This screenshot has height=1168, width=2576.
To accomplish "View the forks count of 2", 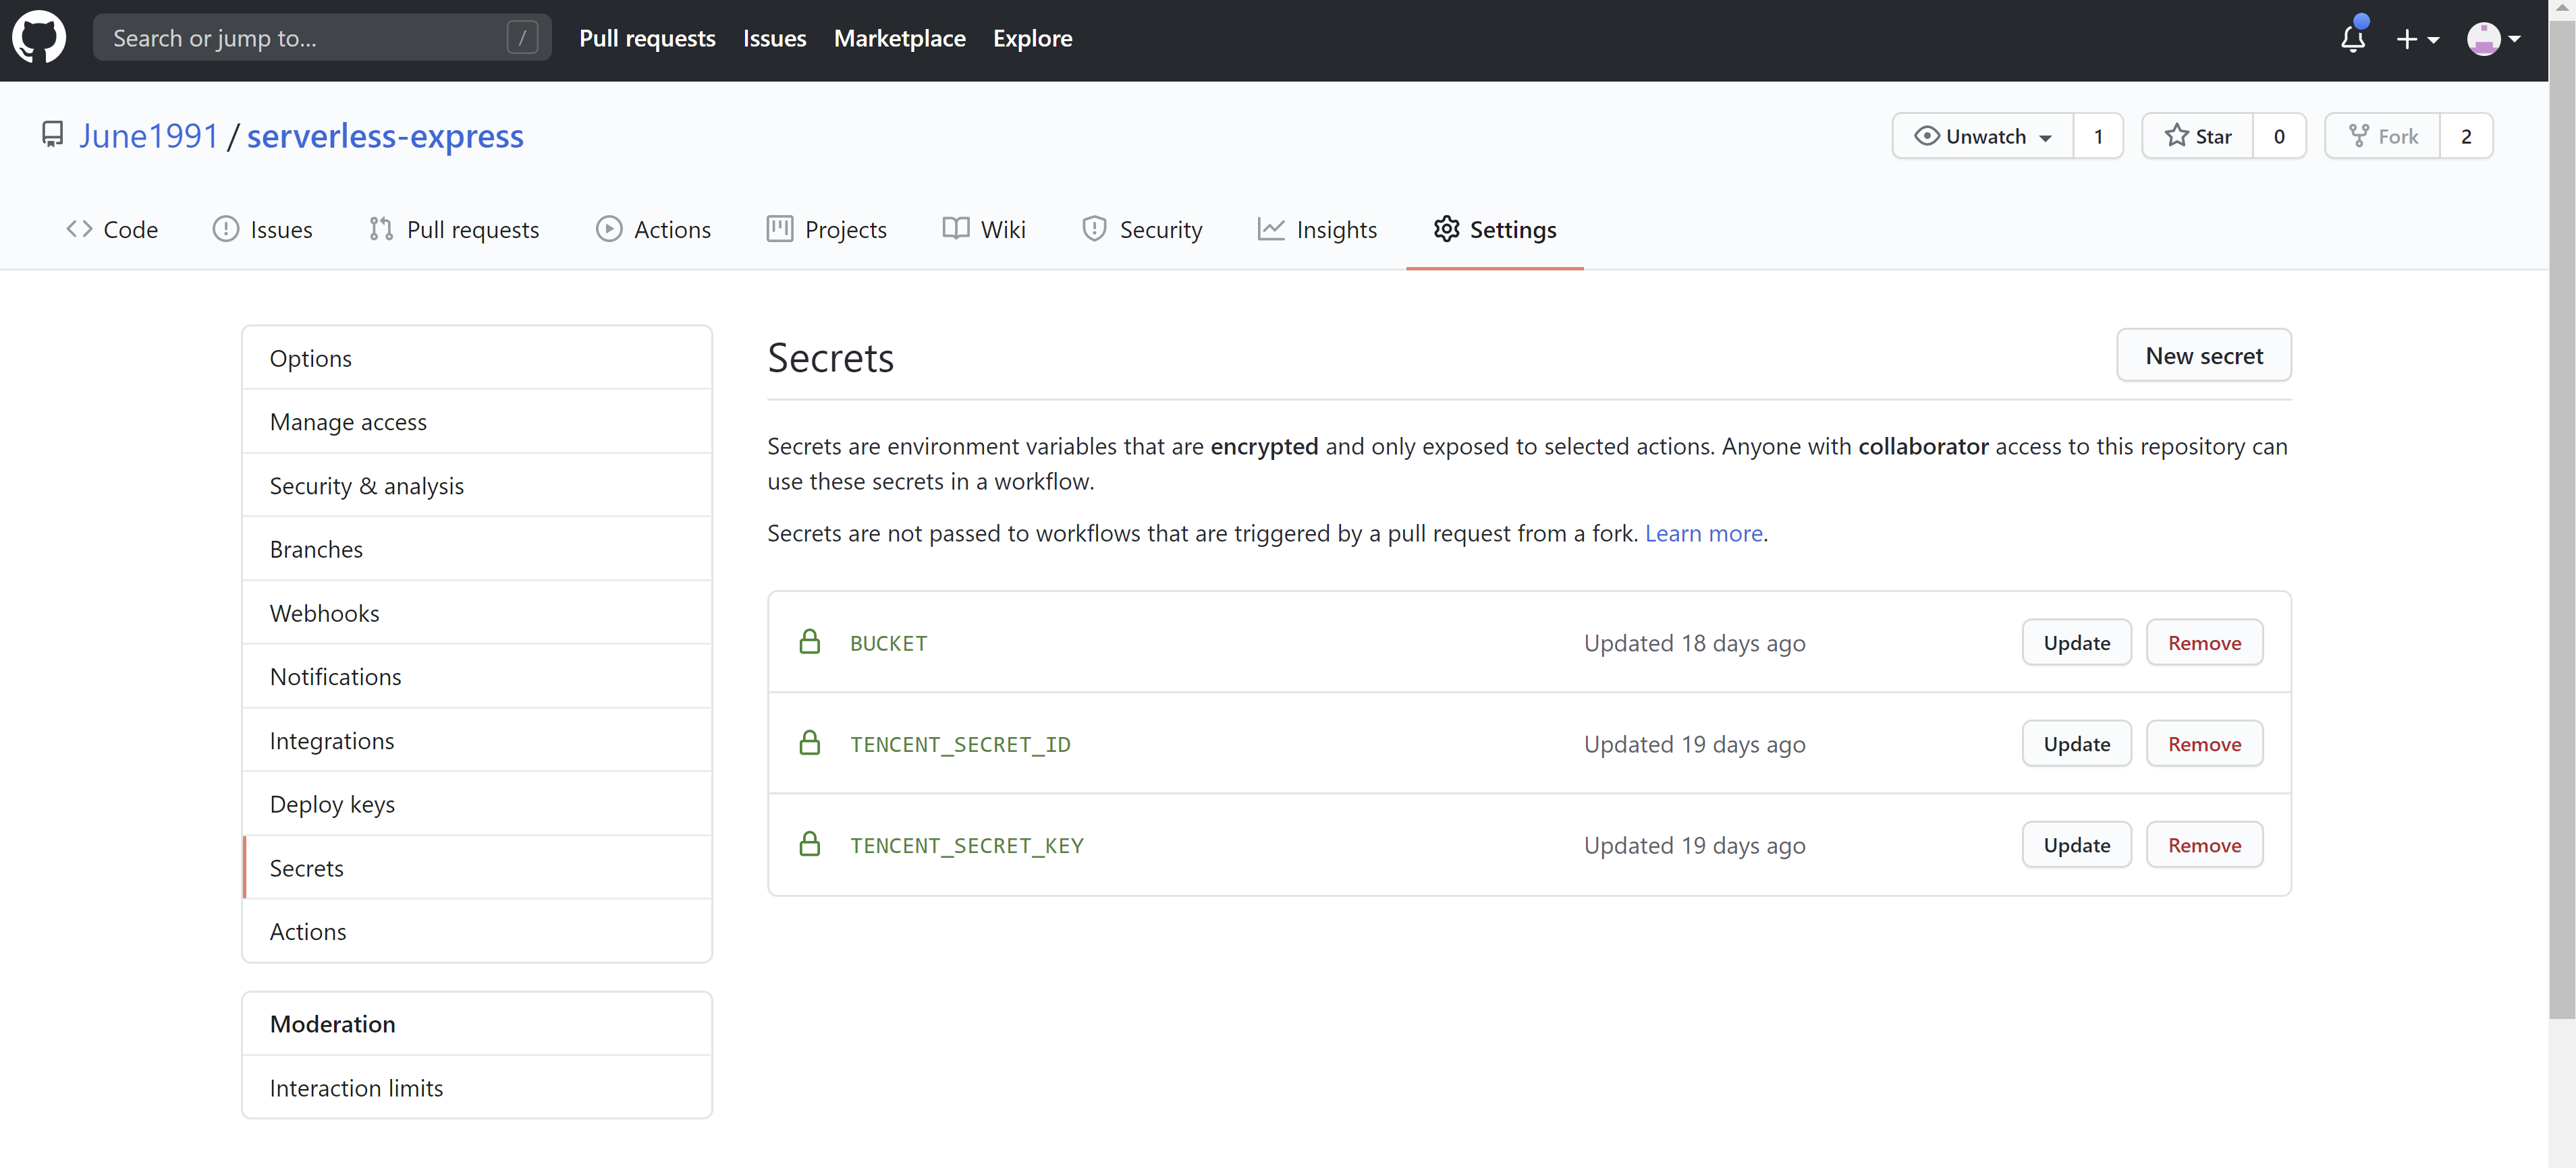I will tap(2466, 136).
